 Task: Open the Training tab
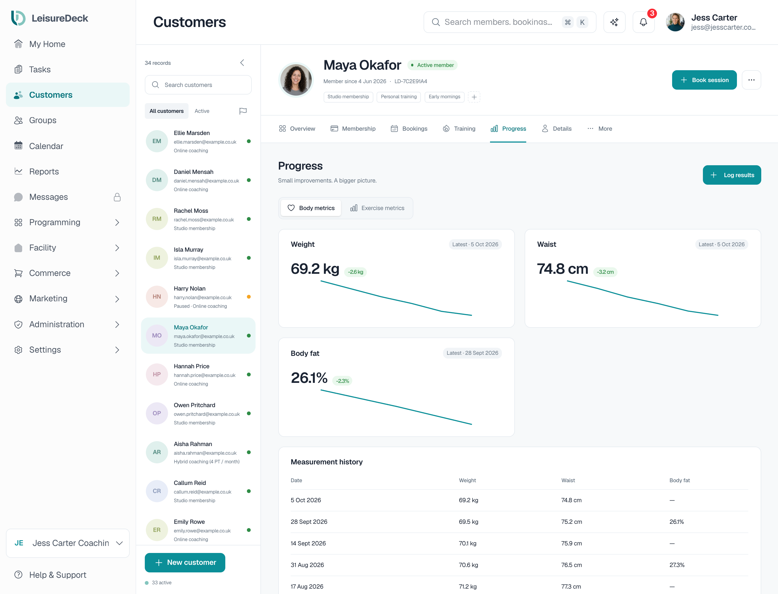[x=458, y=129]
